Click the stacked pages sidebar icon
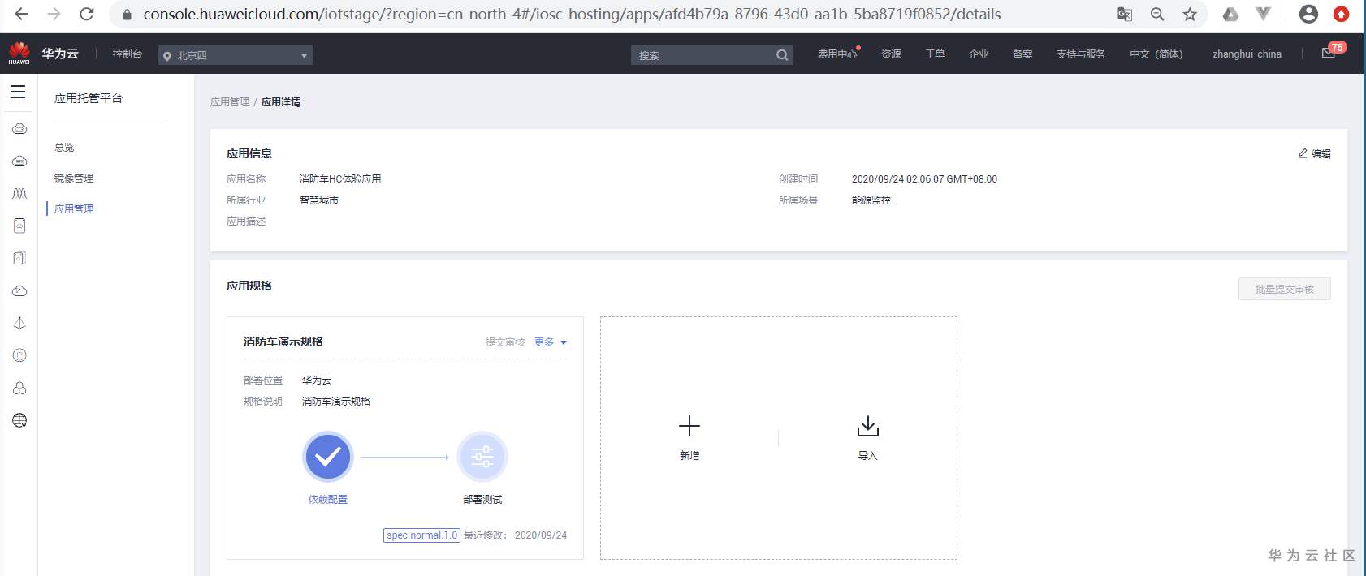Image resolution: width=1366 pixels, height=576 pixels. (19, 258)
